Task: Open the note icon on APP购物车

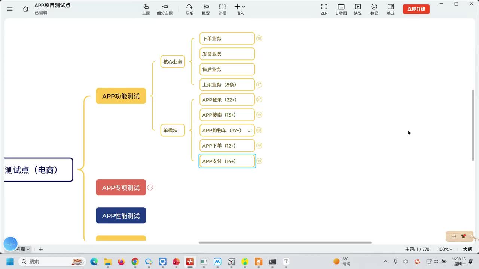Action: click(x=250, y=130)
